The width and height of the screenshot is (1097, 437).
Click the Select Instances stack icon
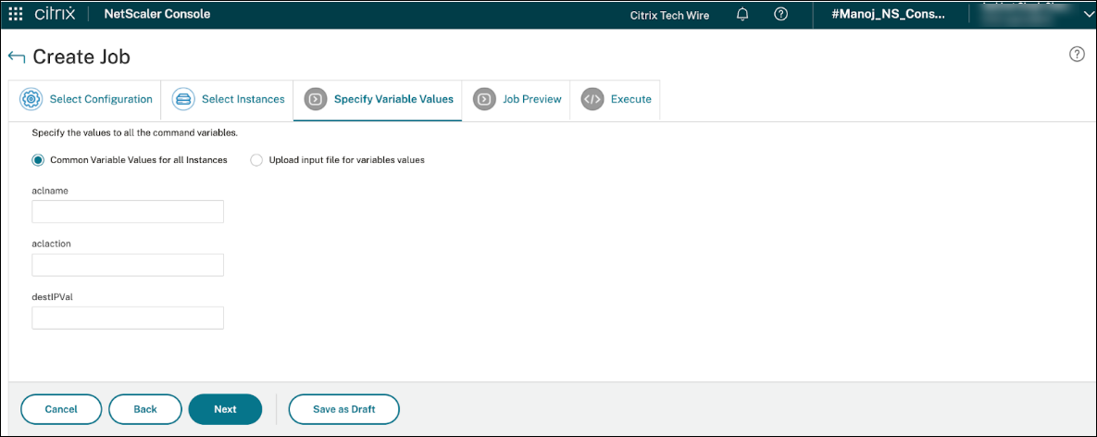(x=183, y=99)
